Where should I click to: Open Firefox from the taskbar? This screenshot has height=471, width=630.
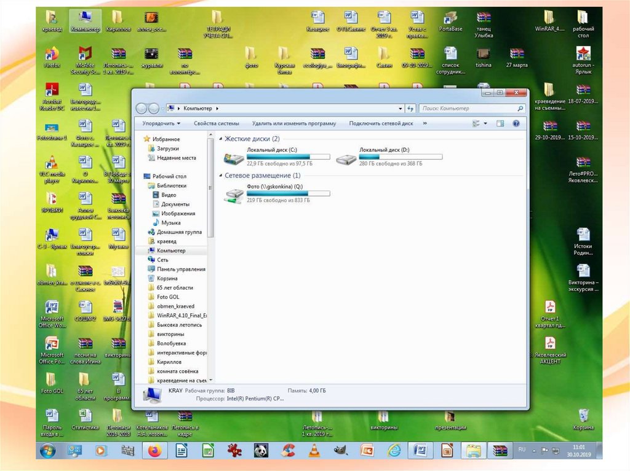(x=154, y=451)
